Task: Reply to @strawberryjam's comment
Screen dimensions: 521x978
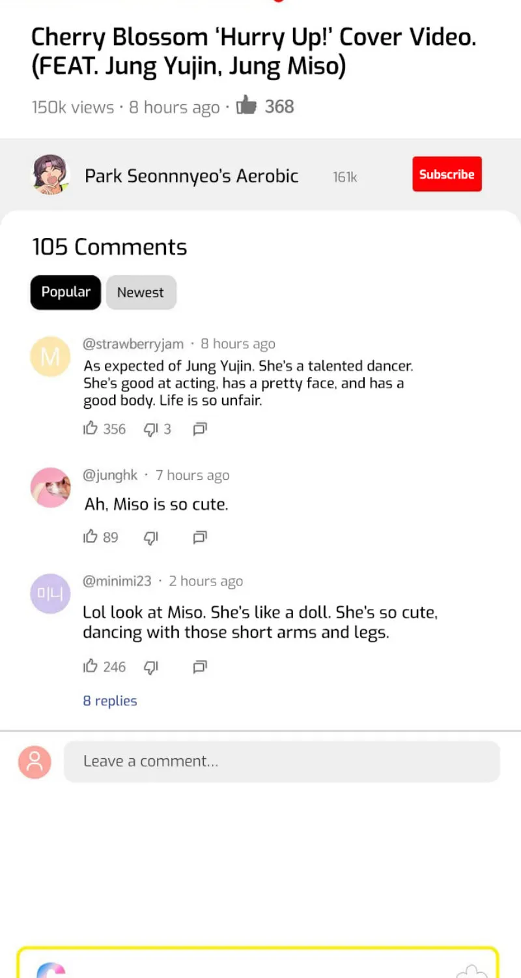Action: coord(200,428)
